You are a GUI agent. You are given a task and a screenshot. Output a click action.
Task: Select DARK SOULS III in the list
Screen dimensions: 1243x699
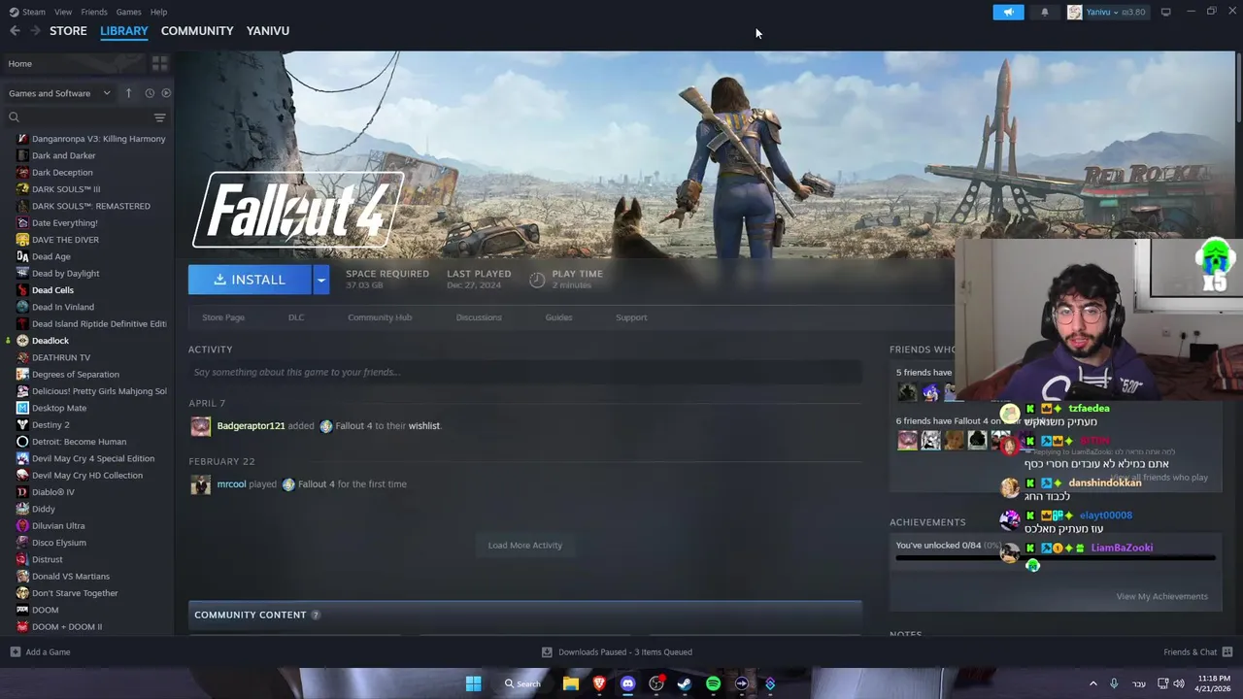66,189
